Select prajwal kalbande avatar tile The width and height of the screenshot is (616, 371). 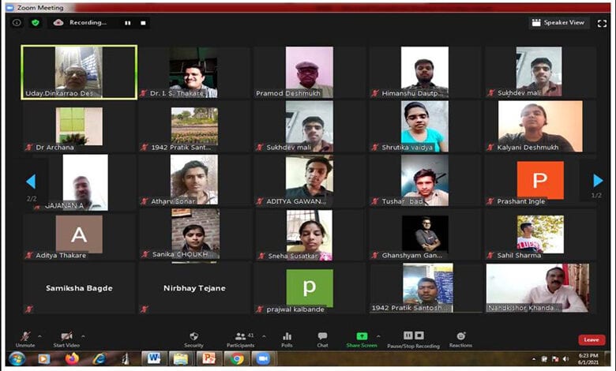pos(310,288)
